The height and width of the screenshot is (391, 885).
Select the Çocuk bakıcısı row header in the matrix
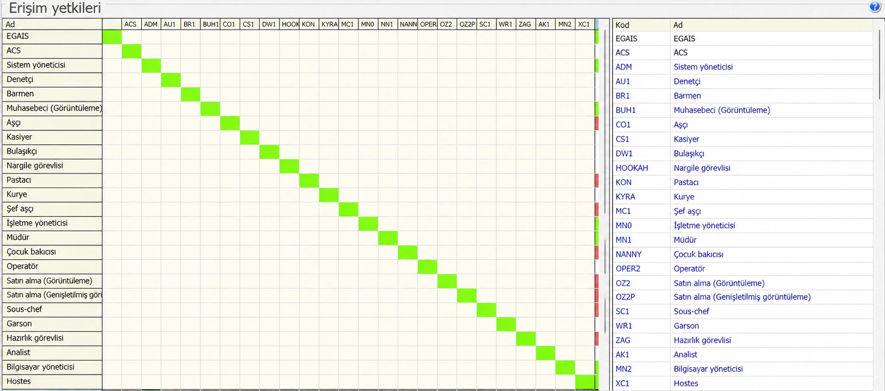(52, 252)
